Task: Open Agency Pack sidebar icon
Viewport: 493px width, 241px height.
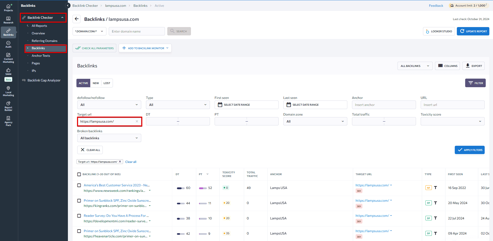Action: coord(8,121)
